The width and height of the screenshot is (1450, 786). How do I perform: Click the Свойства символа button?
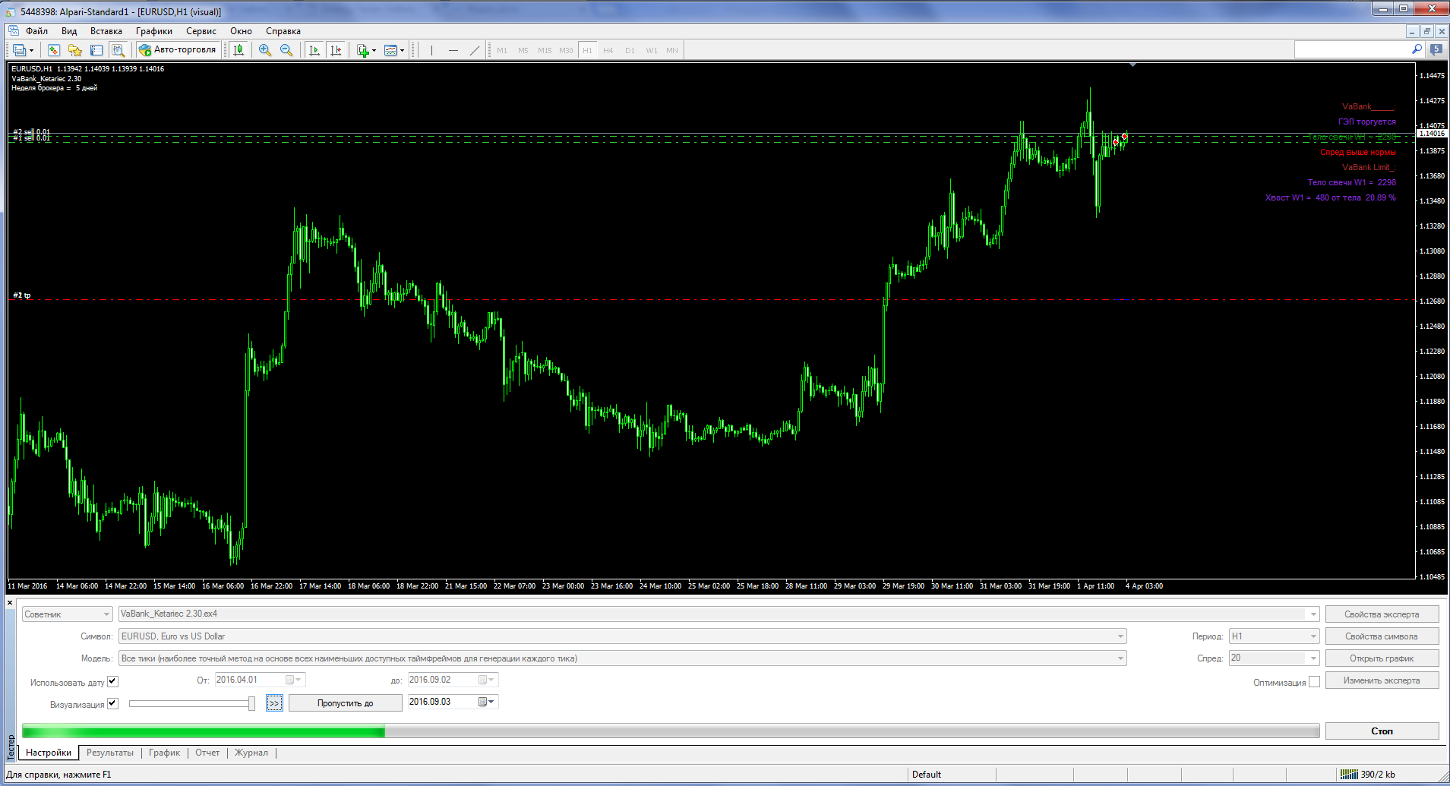1382,636
